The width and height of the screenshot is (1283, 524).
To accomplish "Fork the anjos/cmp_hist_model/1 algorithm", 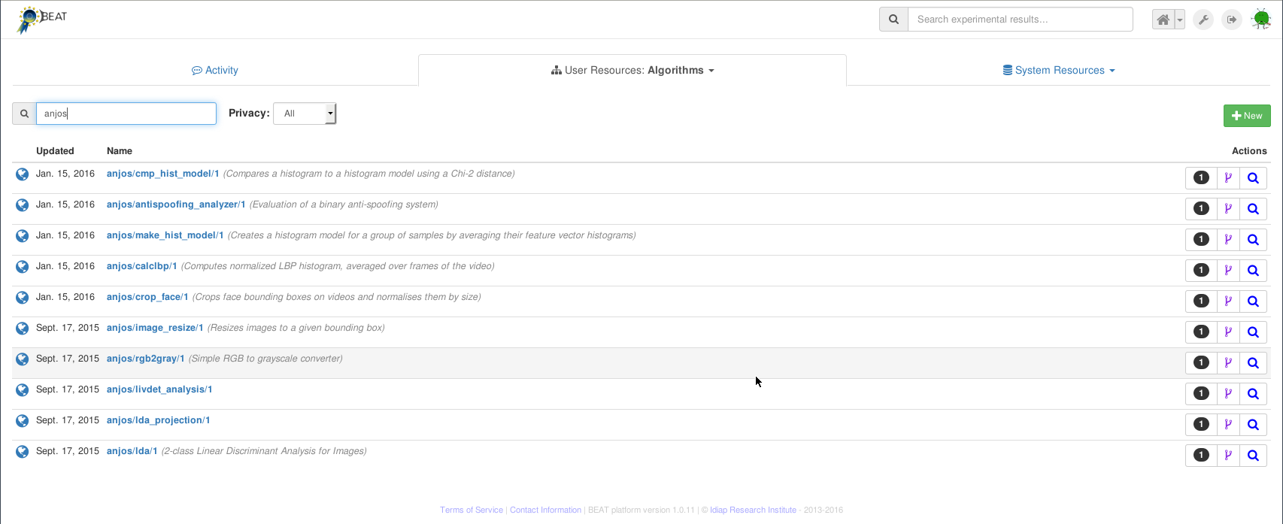I will (x=1228, y=178).
